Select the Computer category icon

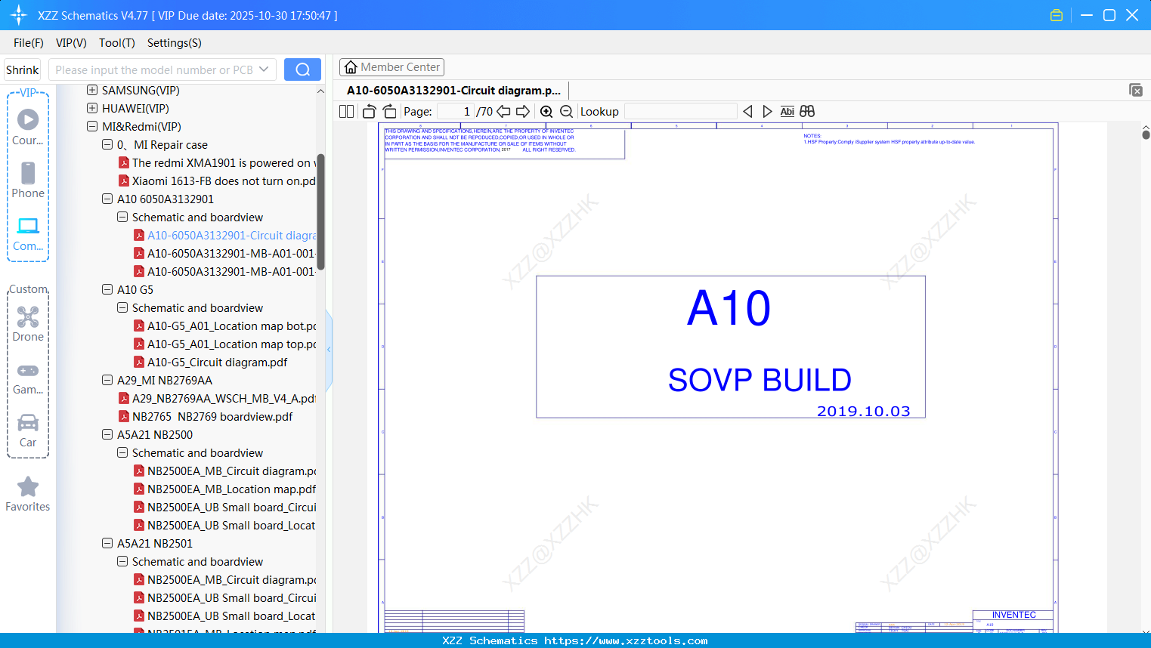pyautogui.click(x=28, y=233)
